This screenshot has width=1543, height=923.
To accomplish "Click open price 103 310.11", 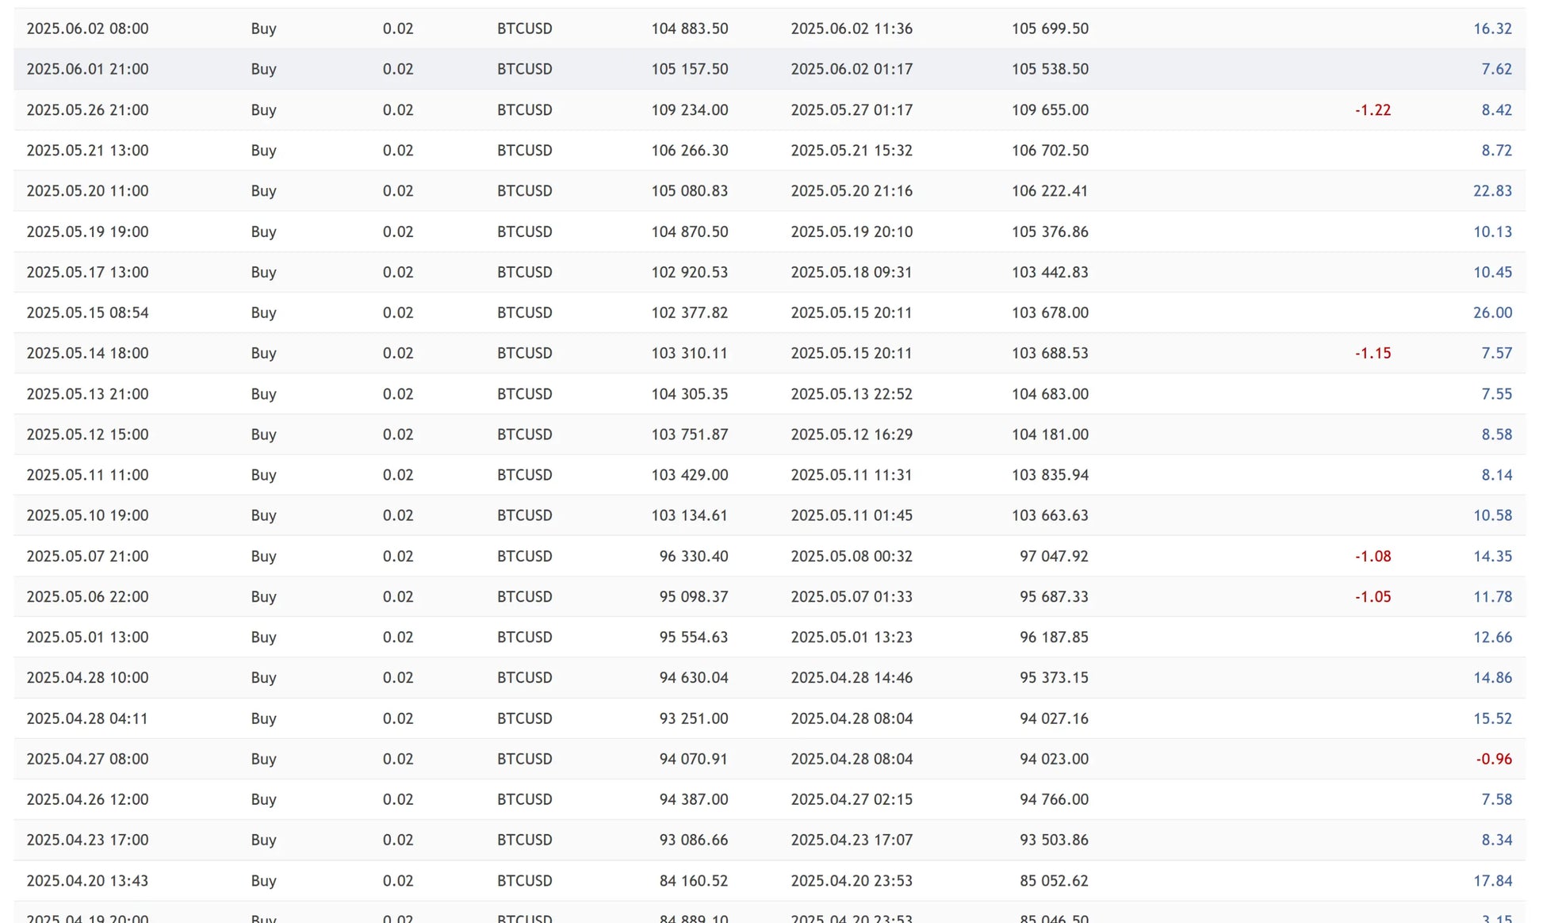I will tap(689, 353).
